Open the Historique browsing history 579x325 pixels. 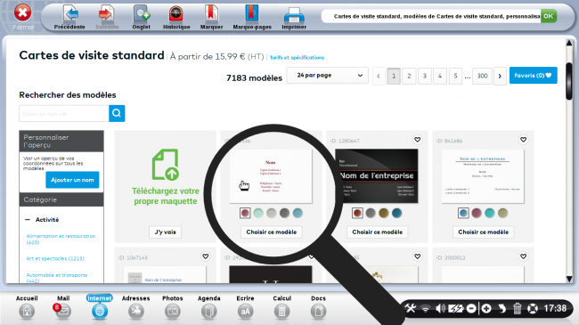176,17
